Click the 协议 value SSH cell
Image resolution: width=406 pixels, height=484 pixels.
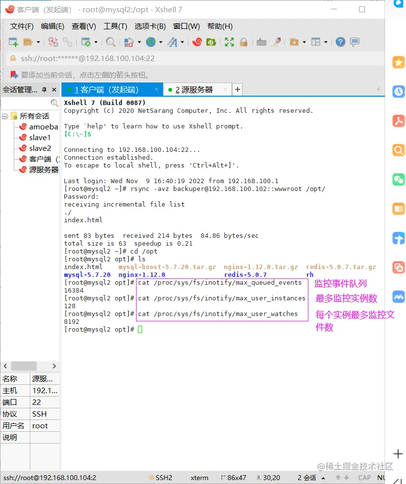pyautogui.click(x=45, y=414)
